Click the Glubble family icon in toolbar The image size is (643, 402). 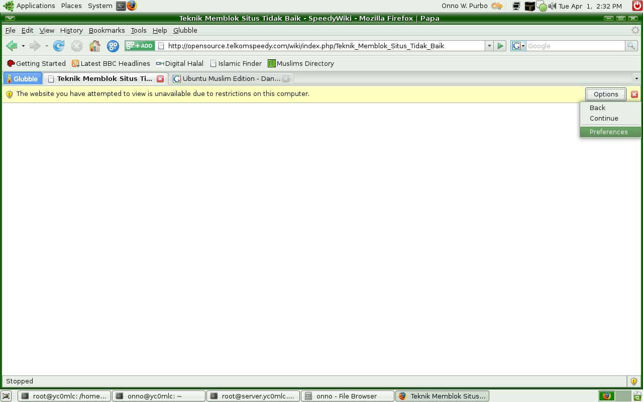(113, 46)
